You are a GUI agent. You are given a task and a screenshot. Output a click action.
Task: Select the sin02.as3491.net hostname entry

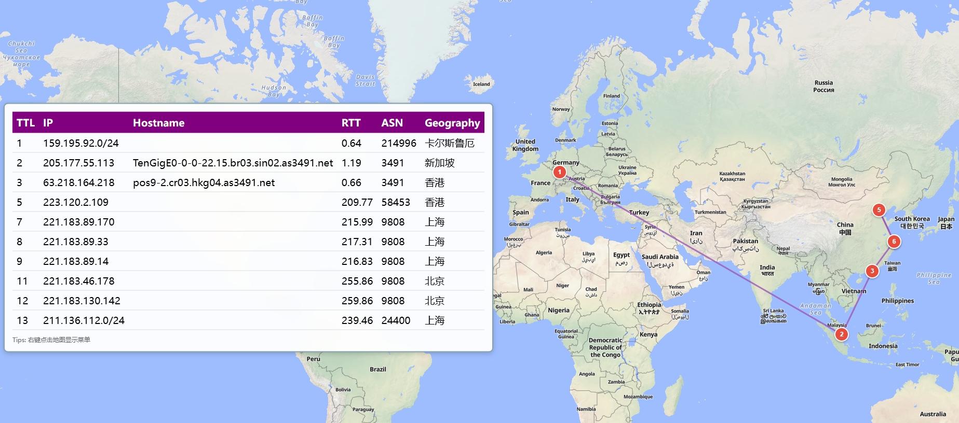point(233,163)
